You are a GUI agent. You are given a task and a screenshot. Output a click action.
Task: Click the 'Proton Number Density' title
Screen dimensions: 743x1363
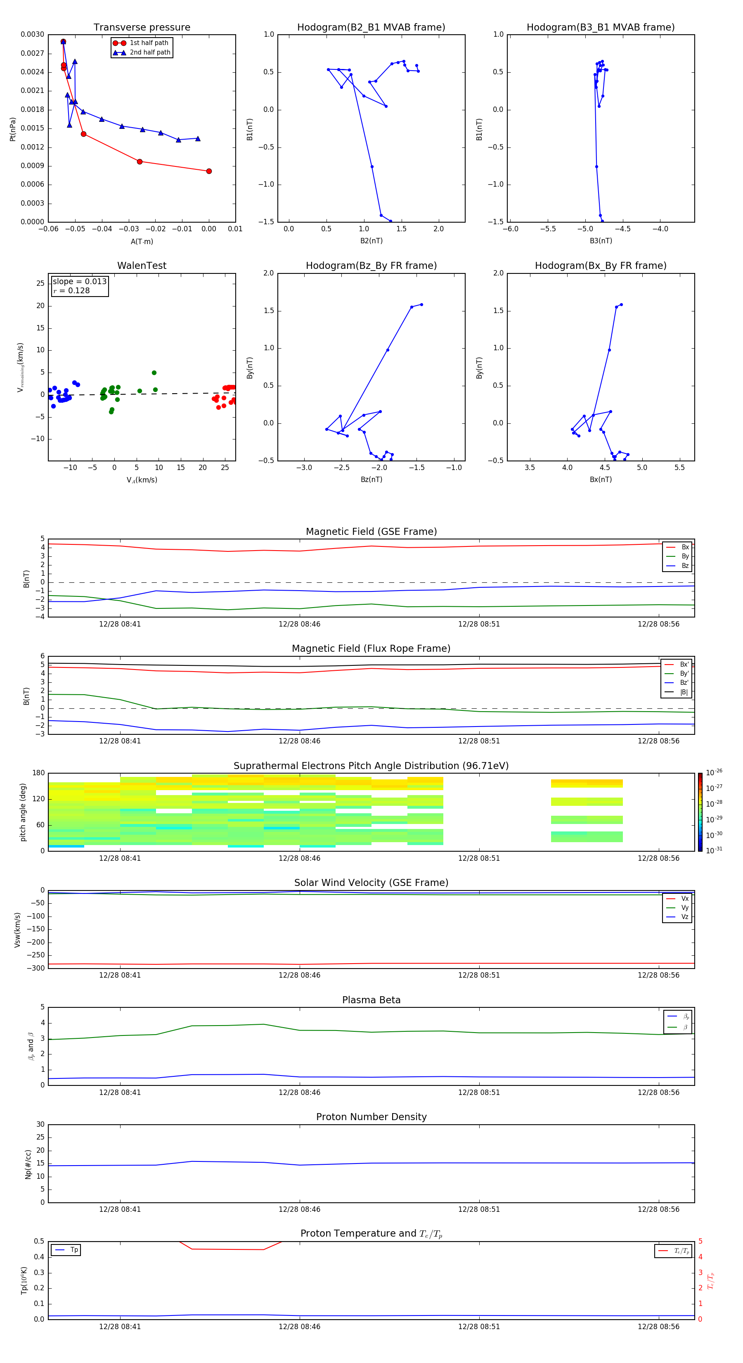coord(371,1117)
